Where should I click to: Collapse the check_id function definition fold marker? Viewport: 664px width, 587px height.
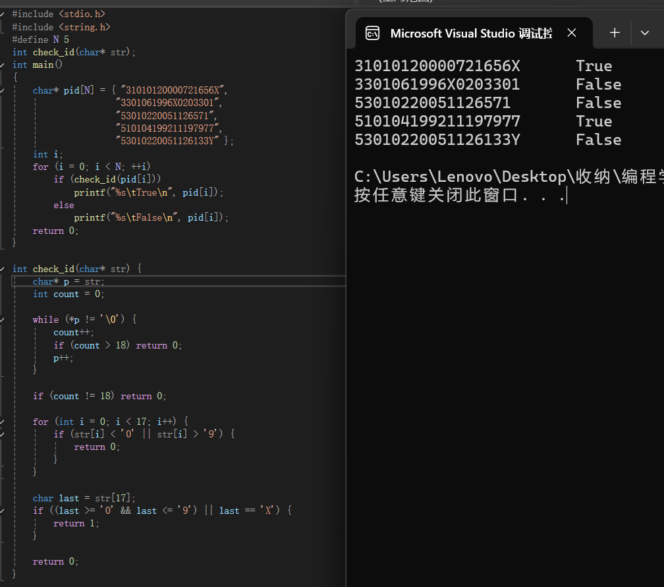[3, 269]
